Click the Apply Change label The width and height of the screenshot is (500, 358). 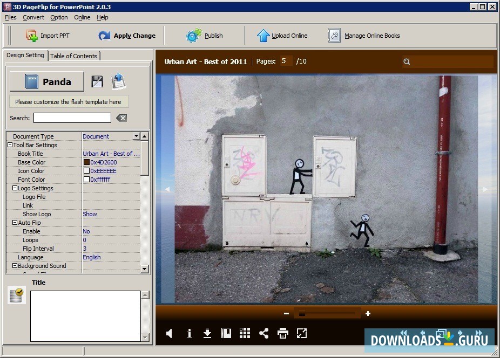[134, 36]
